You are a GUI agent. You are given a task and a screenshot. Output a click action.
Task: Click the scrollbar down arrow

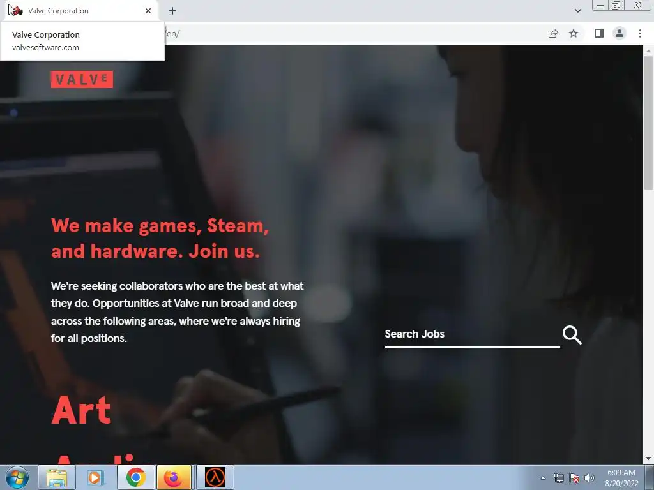(648, 459)
